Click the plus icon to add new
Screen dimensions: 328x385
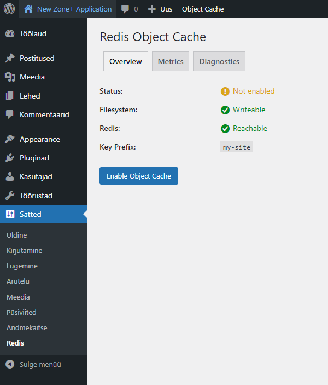tap(152, 9)
